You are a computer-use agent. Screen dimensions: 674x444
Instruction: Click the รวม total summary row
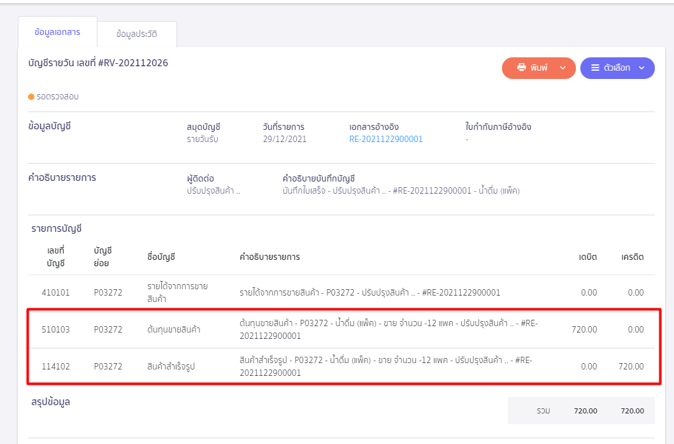581,411
